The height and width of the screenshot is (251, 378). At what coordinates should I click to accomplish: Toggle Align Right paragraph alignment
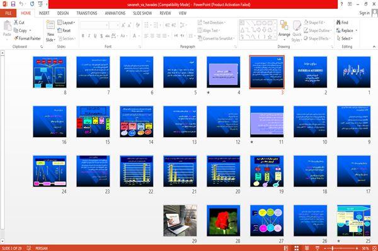(158, 36)
